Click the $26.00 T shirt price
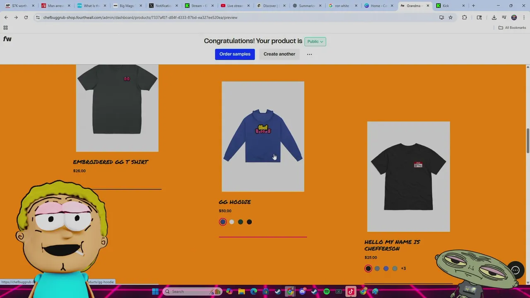Screen dimensions: 530x298 point(79,171)
